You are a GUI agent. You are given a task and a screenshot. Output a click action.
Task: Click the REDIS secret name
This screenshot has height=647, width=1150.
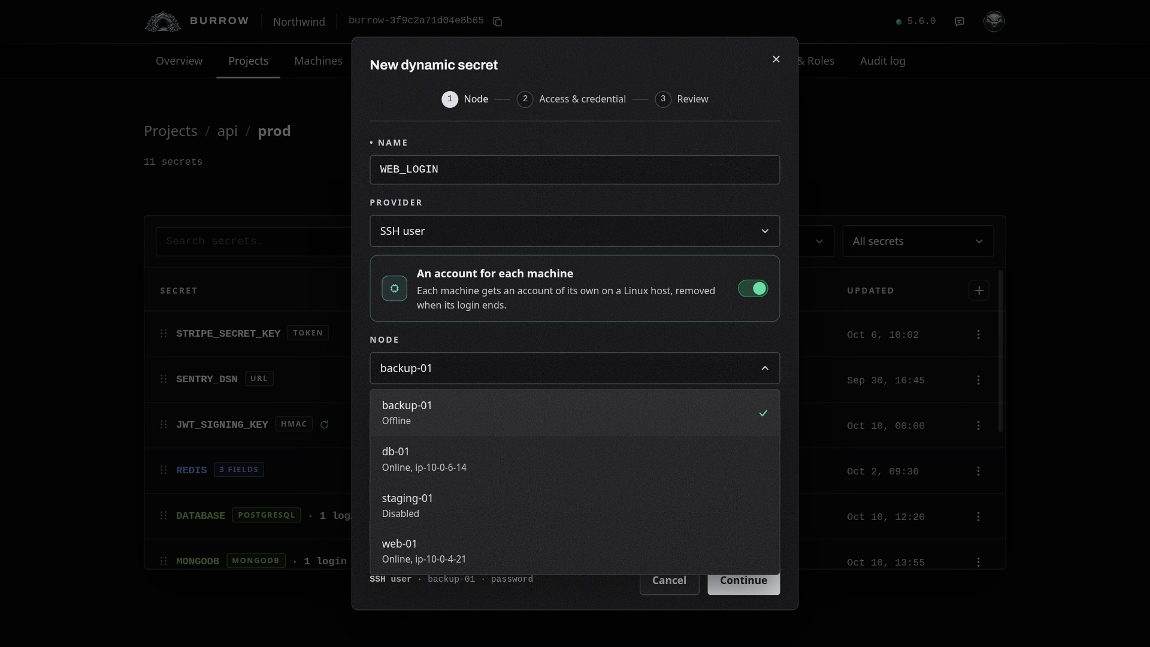(192, 470)
